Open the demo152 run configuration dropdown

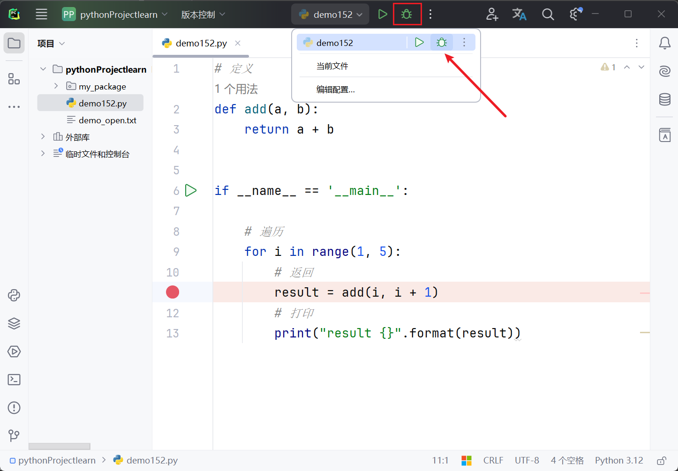point(331,14)
